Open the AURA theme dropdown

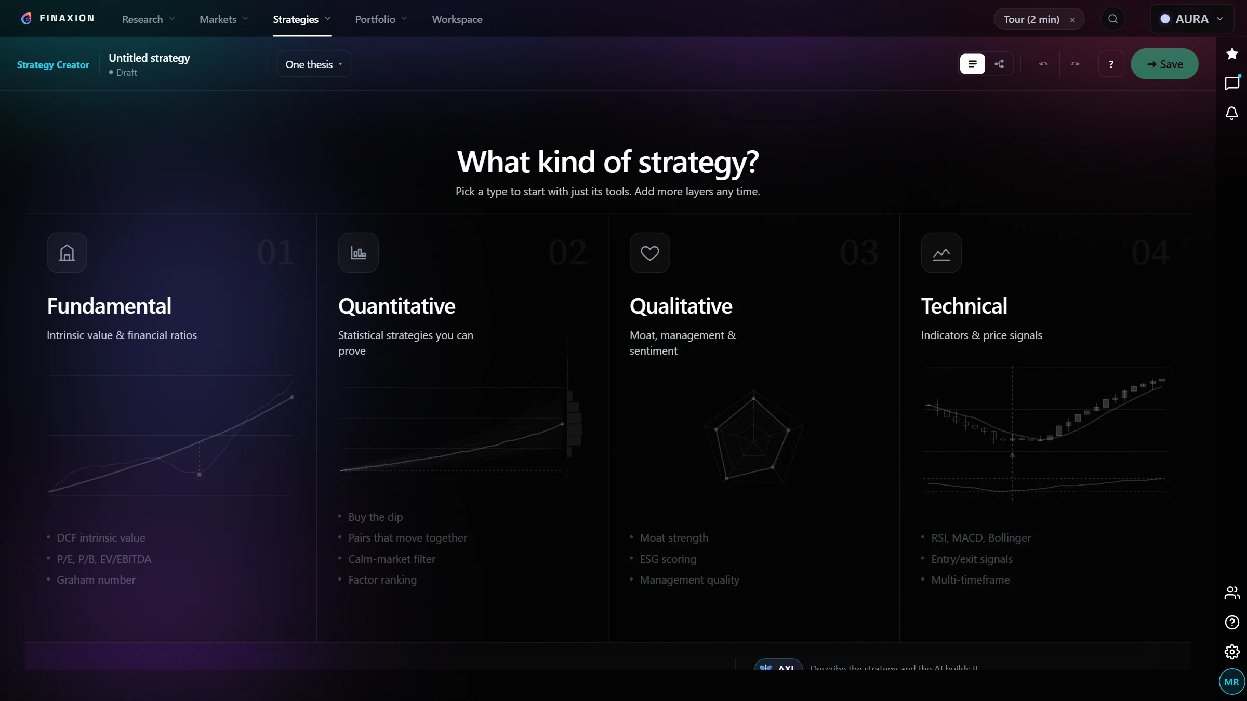click(1192, 19)
